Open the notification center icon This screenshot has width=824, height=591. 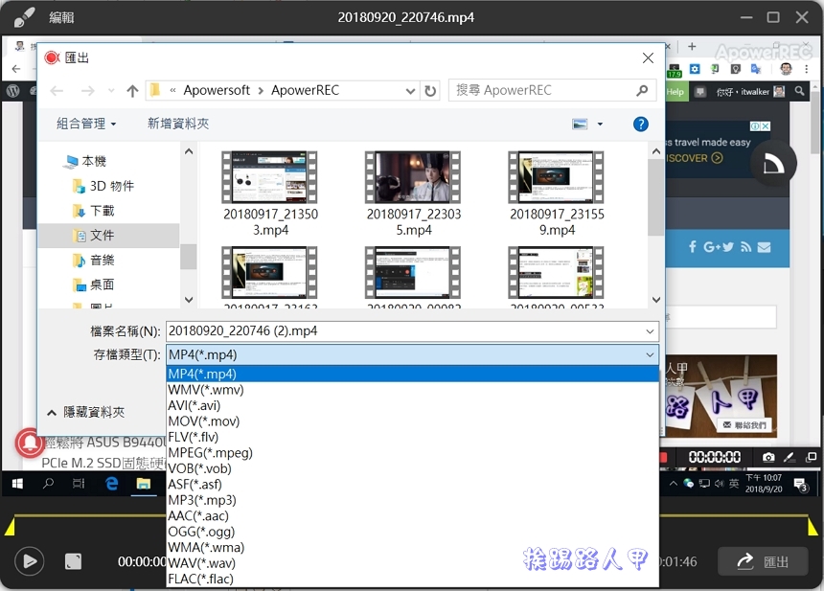pyautogui.click(x=801, y=485)
